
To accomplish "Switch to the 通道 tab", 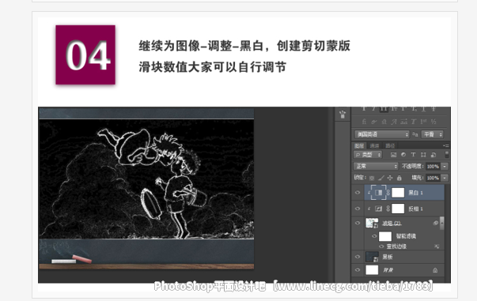I will point(374,146).
